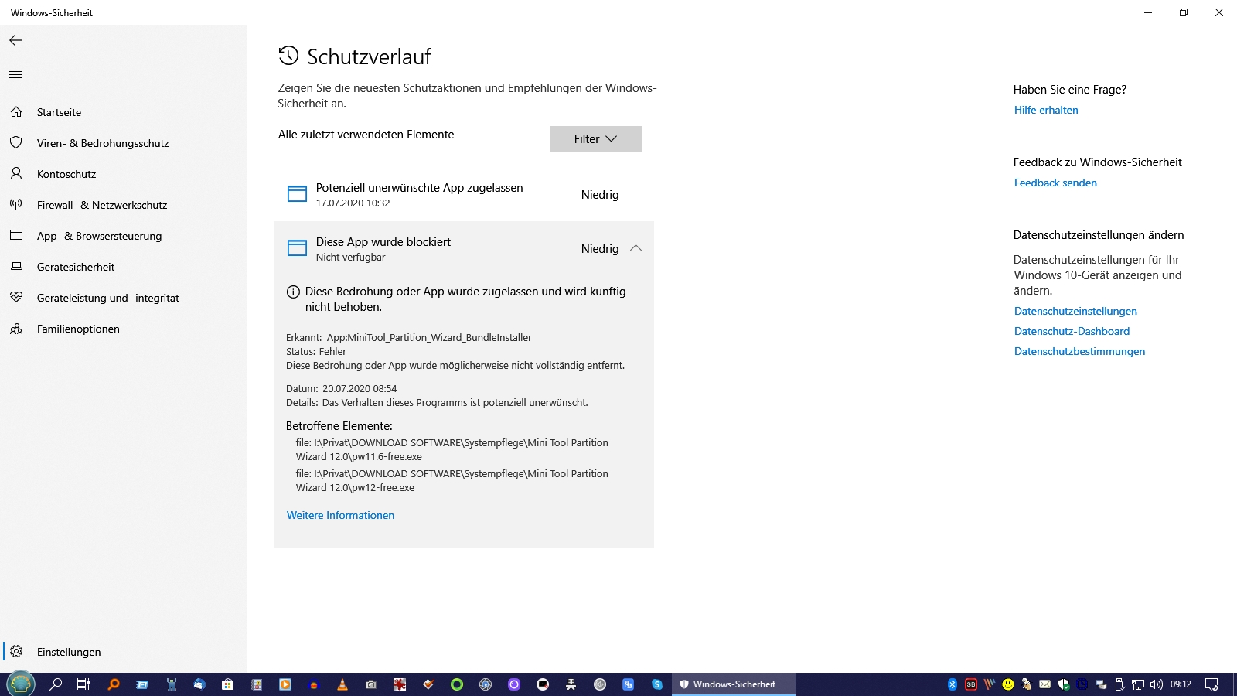Click the safely remove USB tray icon
Screen dimensions: 1237x696
1119,684
